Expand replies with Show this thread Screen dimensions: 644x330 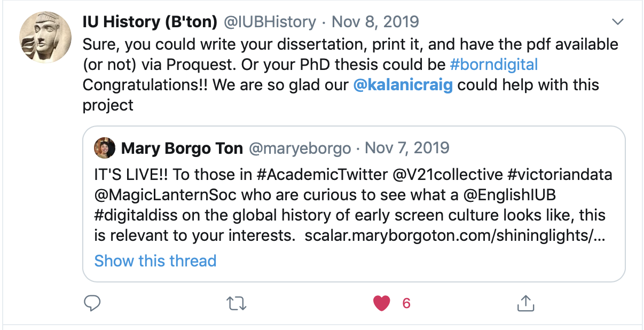pyautogui.click(x=155, y=261)
